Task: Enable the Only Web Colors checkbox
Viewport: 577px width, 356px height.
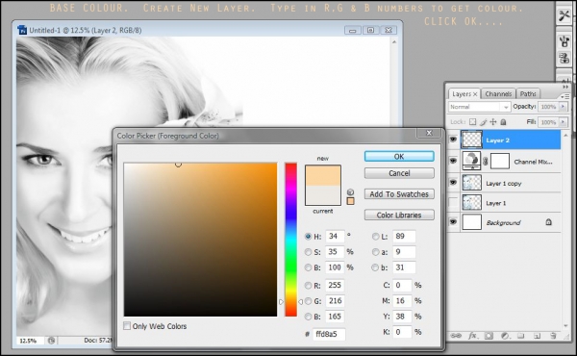Action: coord(127,326)
